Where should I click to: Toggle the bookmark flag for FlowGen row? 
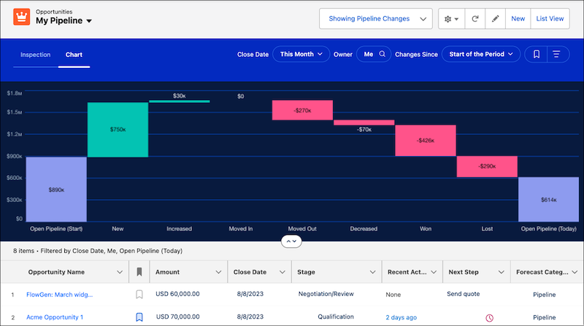139,295
